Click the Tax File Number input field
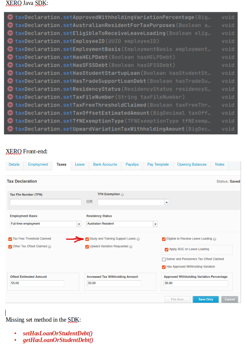Viewport: 246px width, 347px height. point(45,202)
